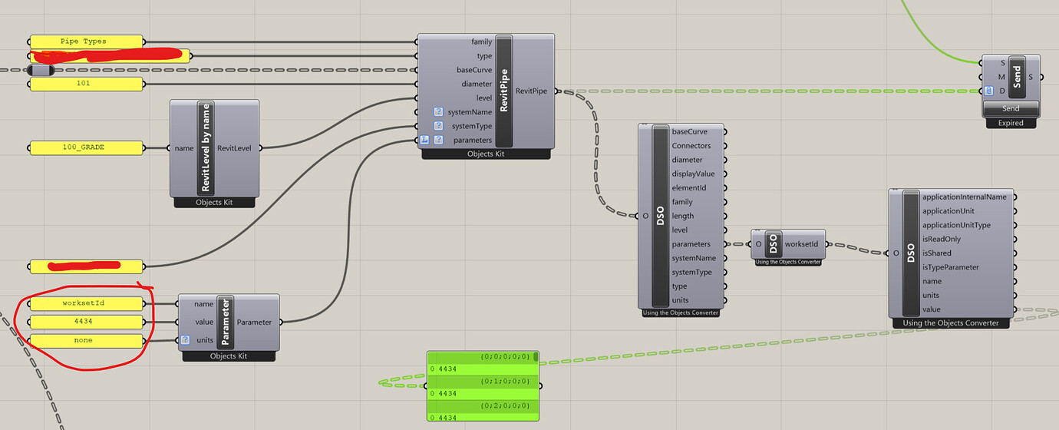
Task: Click the Objects Kit label under Parameter
Action: [x=229, y=356]
